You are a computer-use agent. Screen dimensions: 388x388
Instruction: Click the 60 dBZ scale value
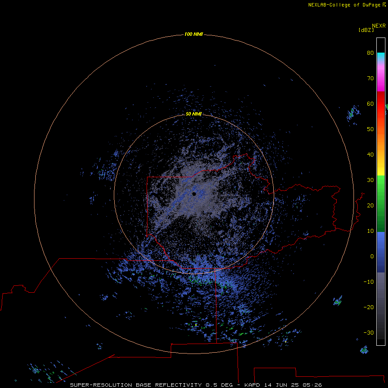[370, 104]
